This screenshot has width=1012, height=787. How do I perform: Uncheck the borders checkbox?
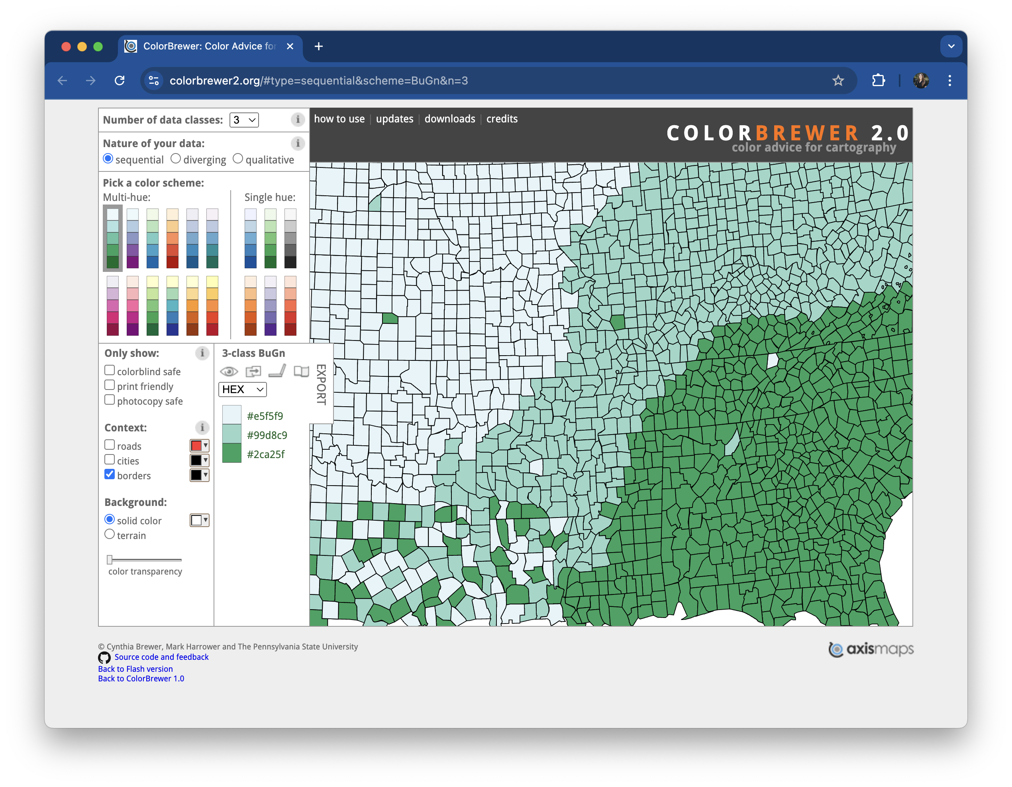110,474
